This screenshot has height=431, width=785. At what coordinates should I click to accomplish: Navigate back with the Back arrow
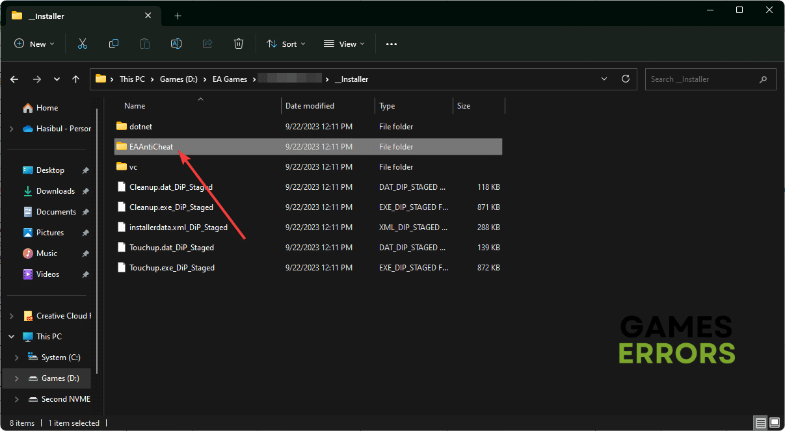(15, 79)
